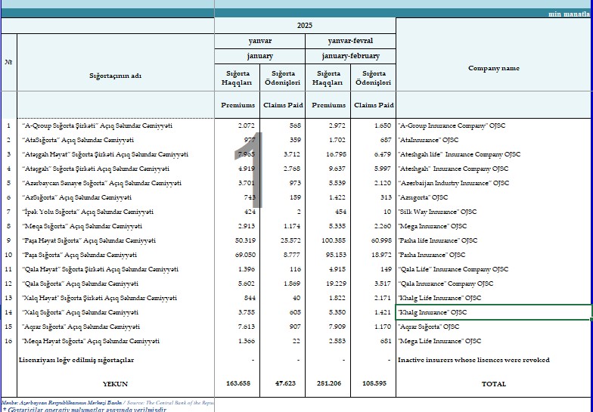Click the YEKUN total row label

pyautogui.click(x=115, y=384)
